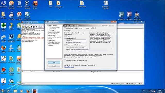
Task: Open Security settings page
Action: click(x=53, y=34)
